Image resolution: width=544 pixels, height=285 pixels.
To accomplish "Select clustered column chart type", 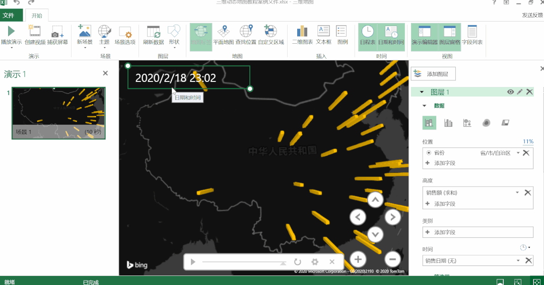I will [448, 123].
